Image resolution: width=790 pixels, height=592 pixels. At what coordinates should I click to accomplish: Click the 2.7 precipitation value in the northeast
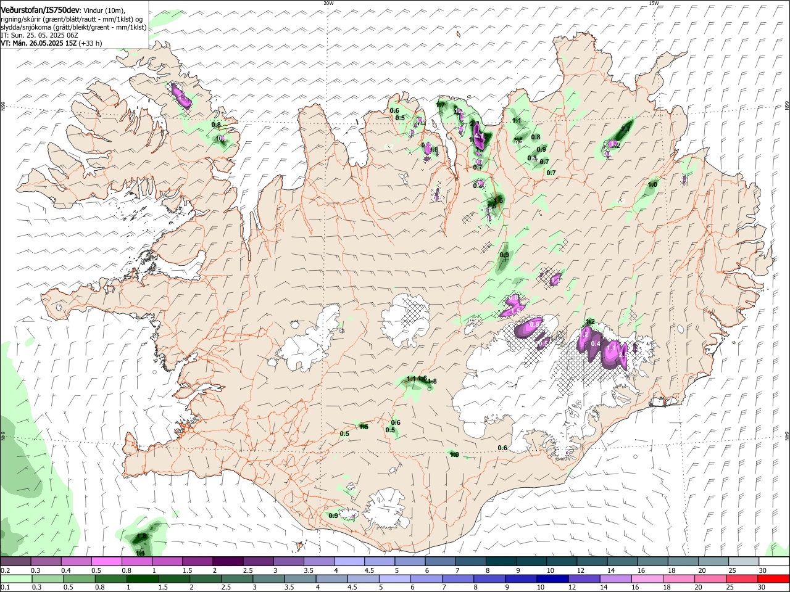(626, 129)
